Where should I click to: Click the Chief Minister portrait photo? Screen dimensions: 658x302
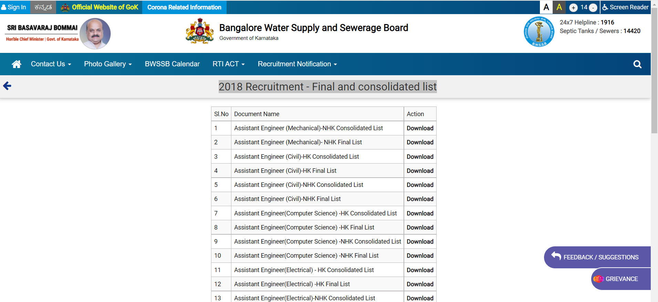pyautogui.click(x=95, y=34)
